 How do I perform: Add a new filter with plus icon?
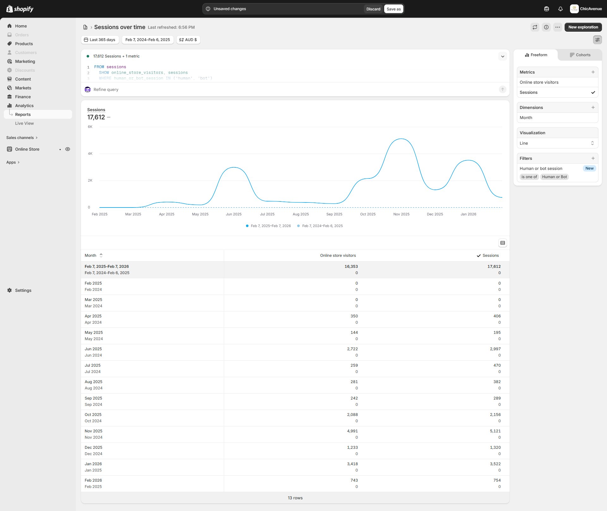tap(593, 158)
